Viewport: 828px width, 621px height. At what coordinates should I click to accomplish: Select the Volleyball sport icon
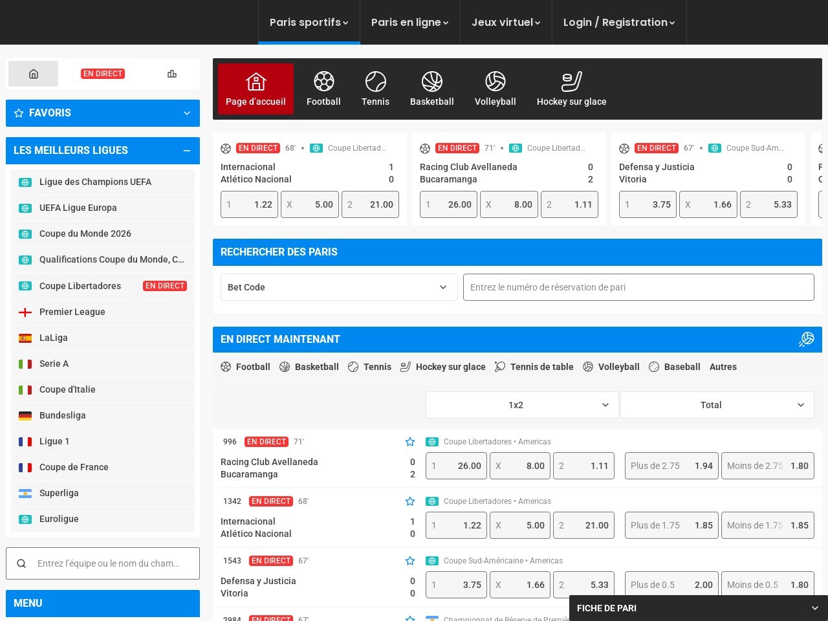click(x=496, y=89)
